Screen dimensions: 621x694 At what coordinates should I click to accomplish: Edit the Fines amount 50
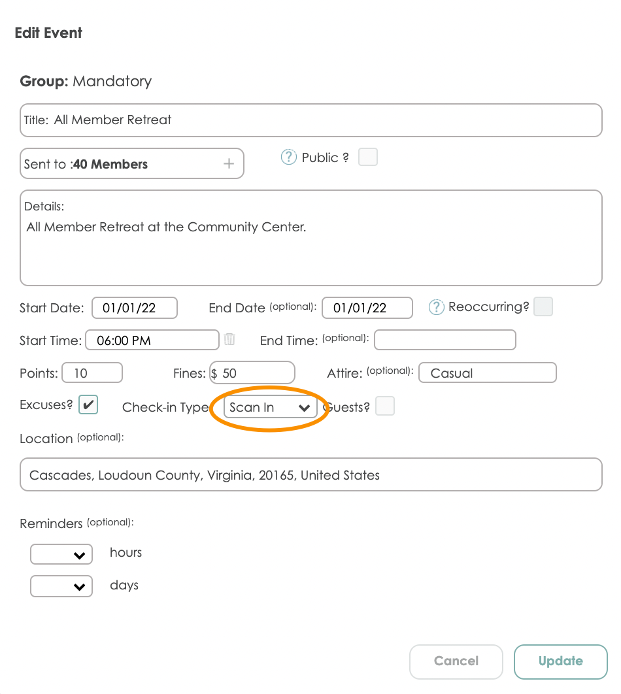point(252,372)
